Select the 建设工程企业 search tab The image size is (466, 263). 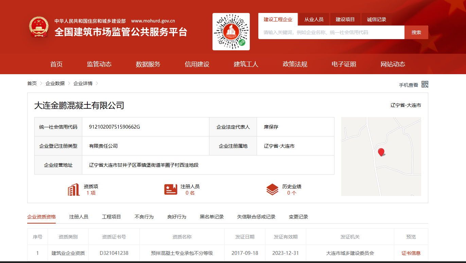(x=278, y=19)
